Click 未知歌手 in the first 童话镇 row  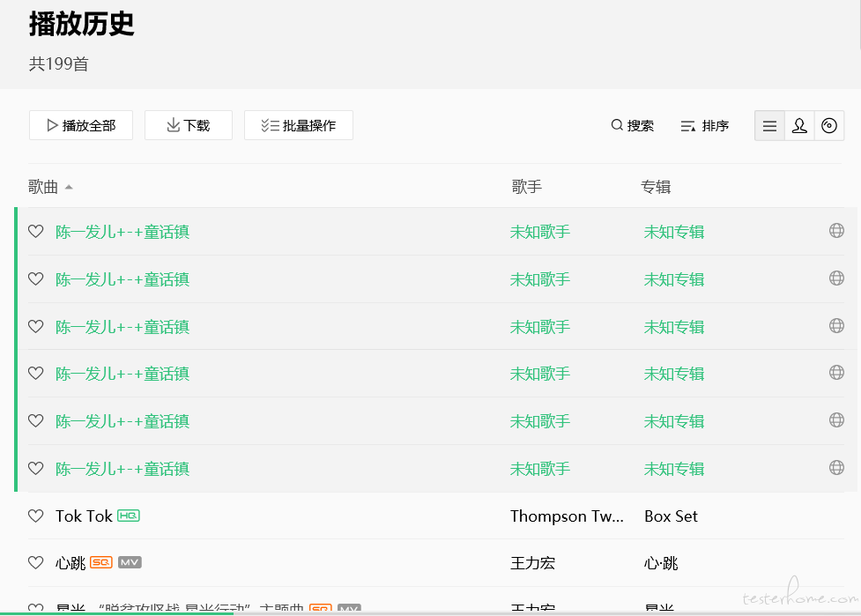coord(540,232)
